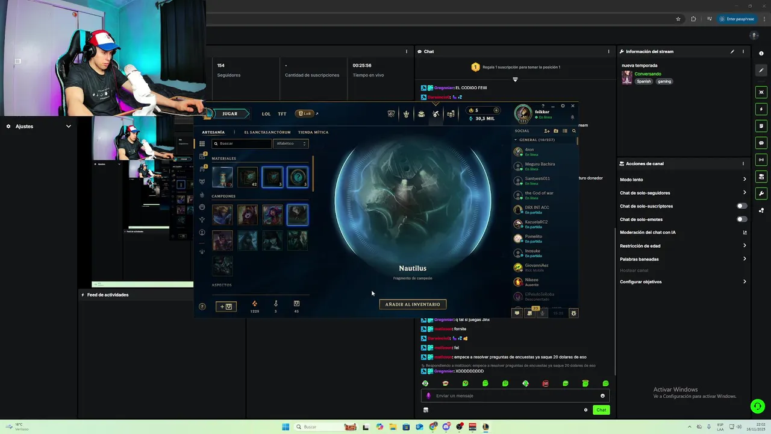Open Chrome from the Windows taskbar
The height and width of the screenshot is (434, 771).
click(x=433, y=427)
